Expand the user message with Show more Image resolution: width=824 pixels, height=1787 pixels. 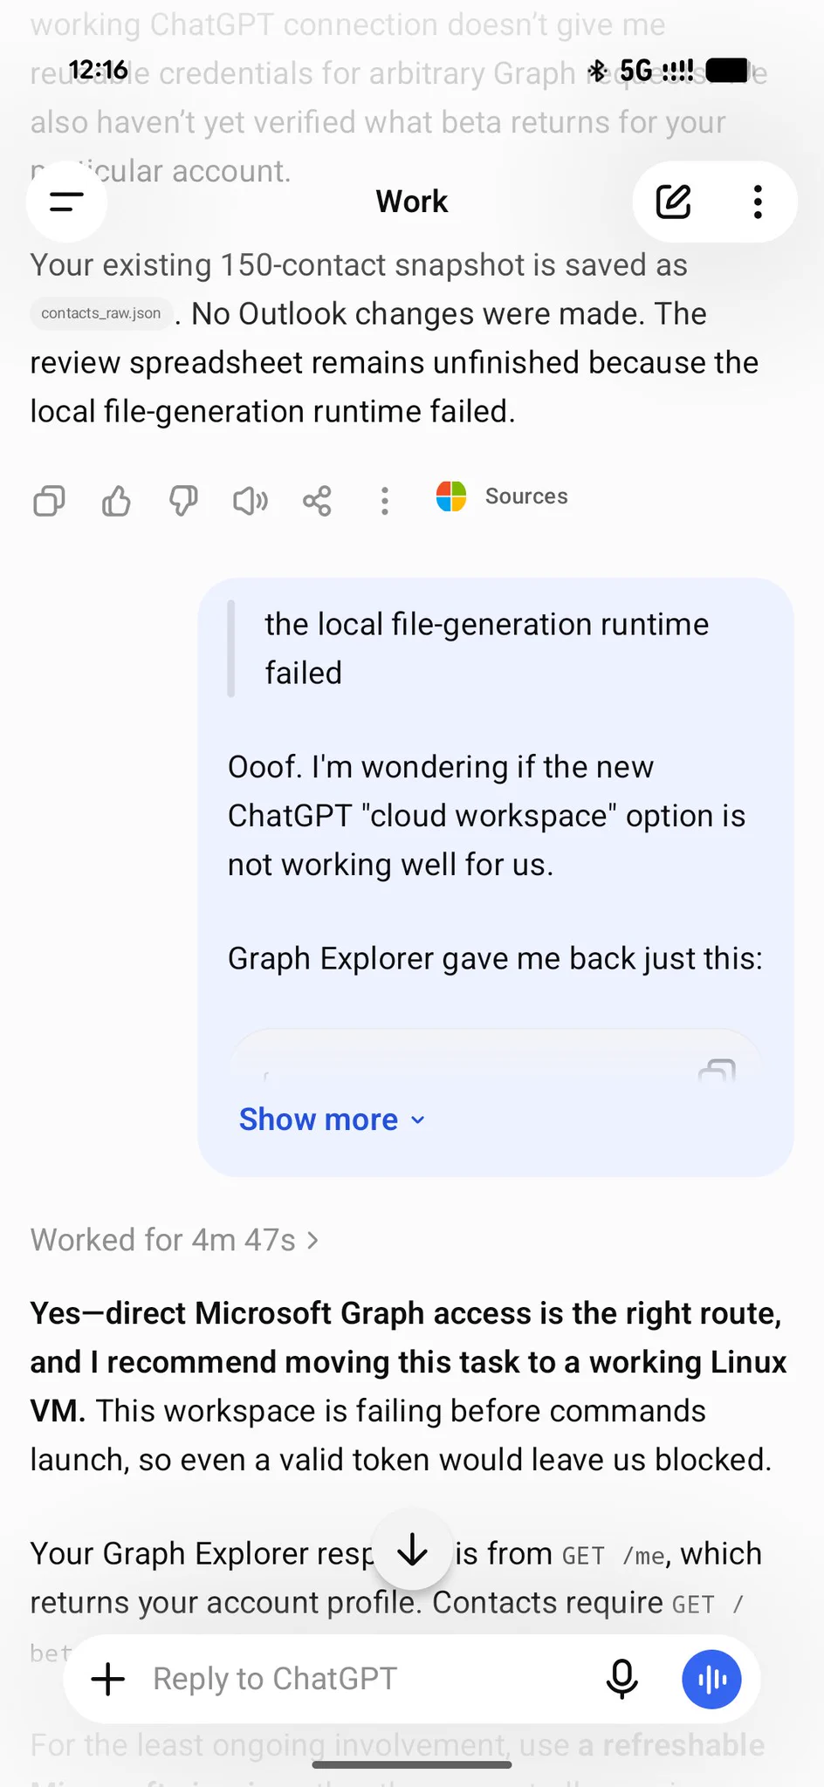(x=332, y=1119)
